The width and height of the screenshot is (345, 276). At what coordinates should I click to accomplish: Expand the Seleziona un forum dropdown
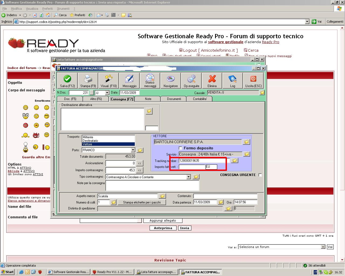tap(323, 247)
